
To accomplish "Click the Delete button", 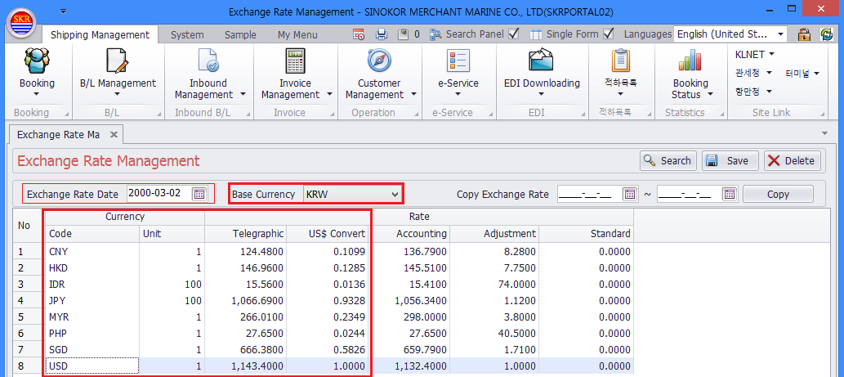I will coord(793,160).
